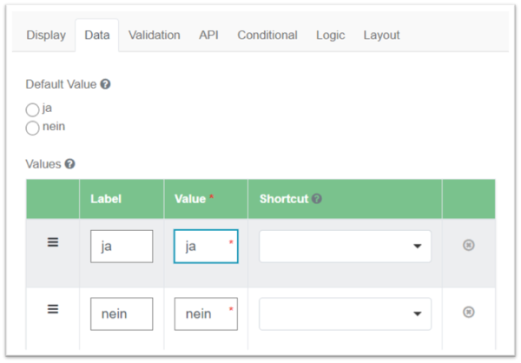The height and width of the screenshot is (363, 521).
Task: Select ja as the default value
Action: [x=33, y=109]
